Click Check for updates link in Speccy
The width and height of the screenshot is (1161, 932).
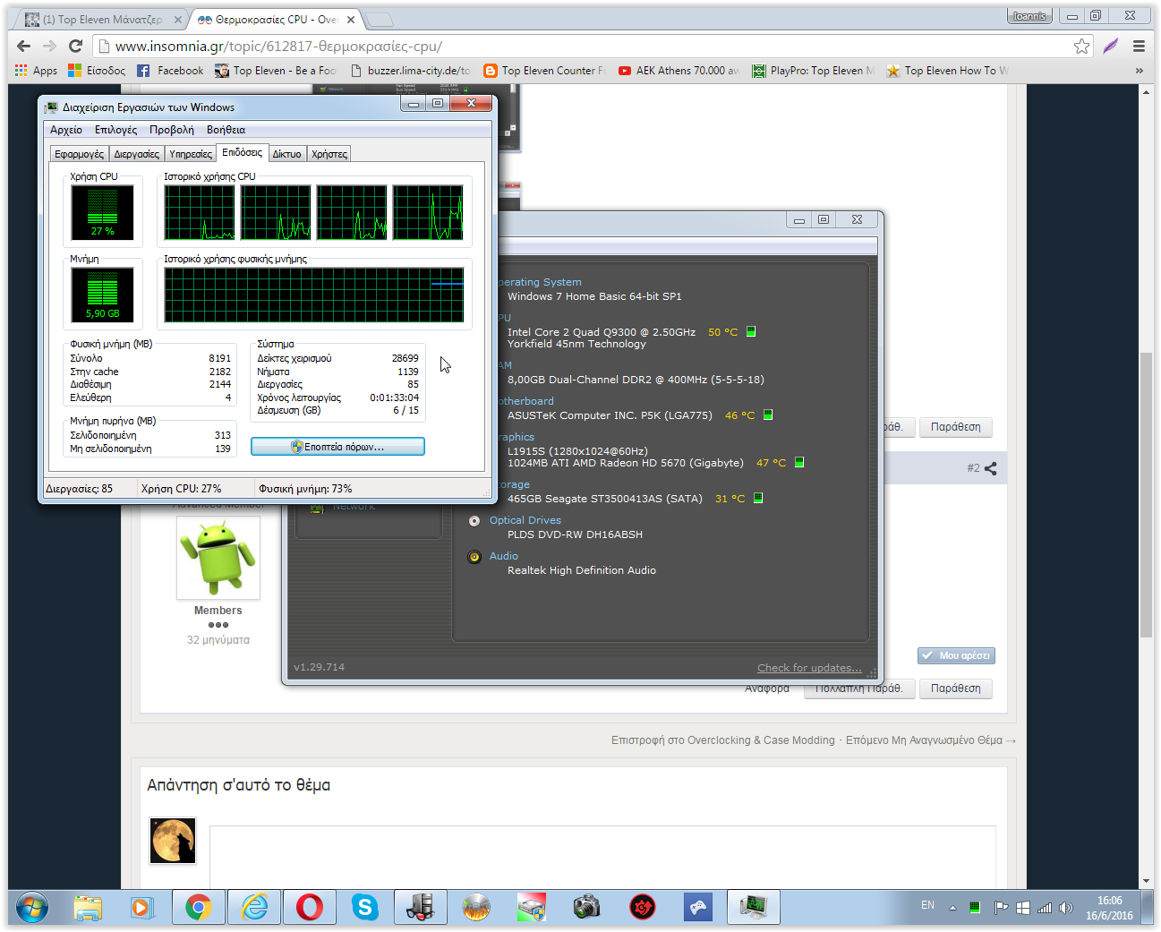pyautogui.click(x=809, y=668)
